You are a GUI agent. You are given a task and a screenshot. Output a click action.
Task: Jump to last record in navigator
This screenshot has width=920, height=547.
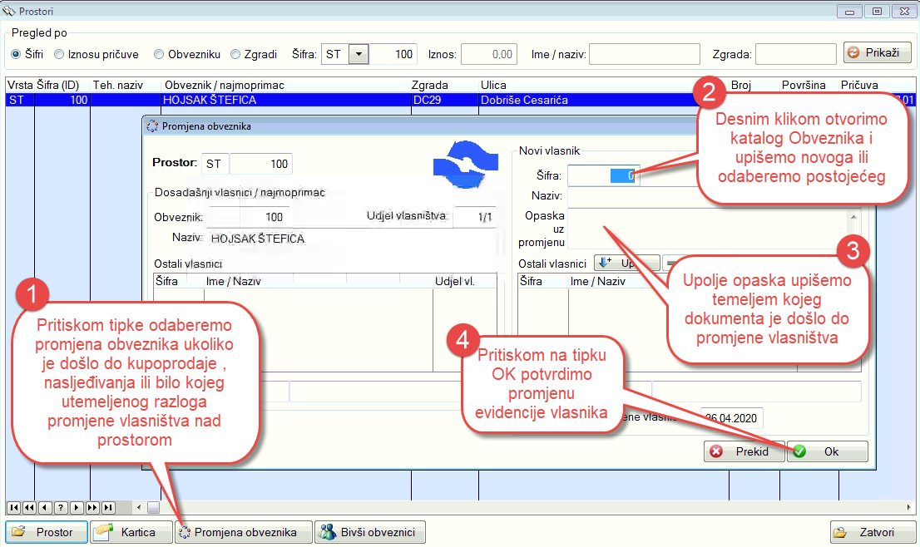[x=107, y=507]
